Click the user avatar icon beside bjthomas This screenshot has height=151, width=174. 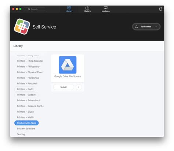137,27
